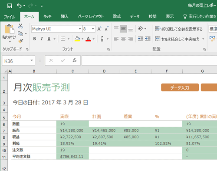Click the Align Left icon
This screenshot has width=217, height=171.
click(x=116, y=39)
